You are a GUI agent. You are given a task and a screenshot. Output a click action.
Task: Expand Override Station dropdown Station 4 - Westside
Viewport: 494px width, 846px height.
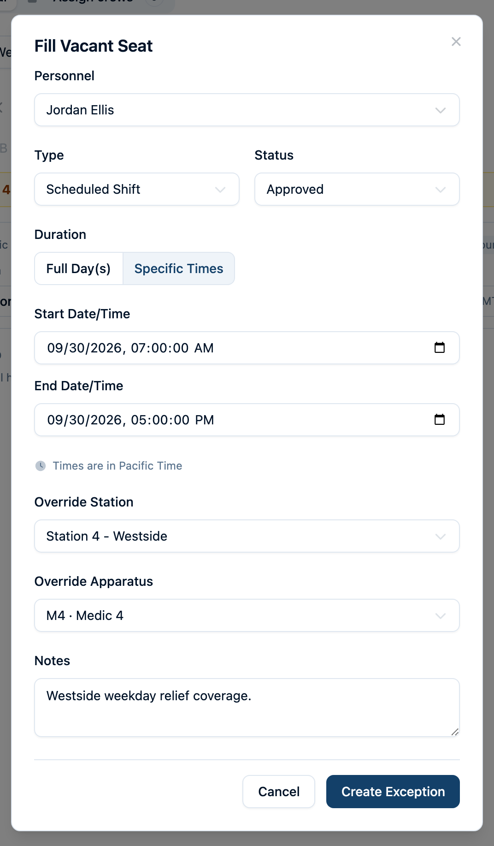coord(247,536)
